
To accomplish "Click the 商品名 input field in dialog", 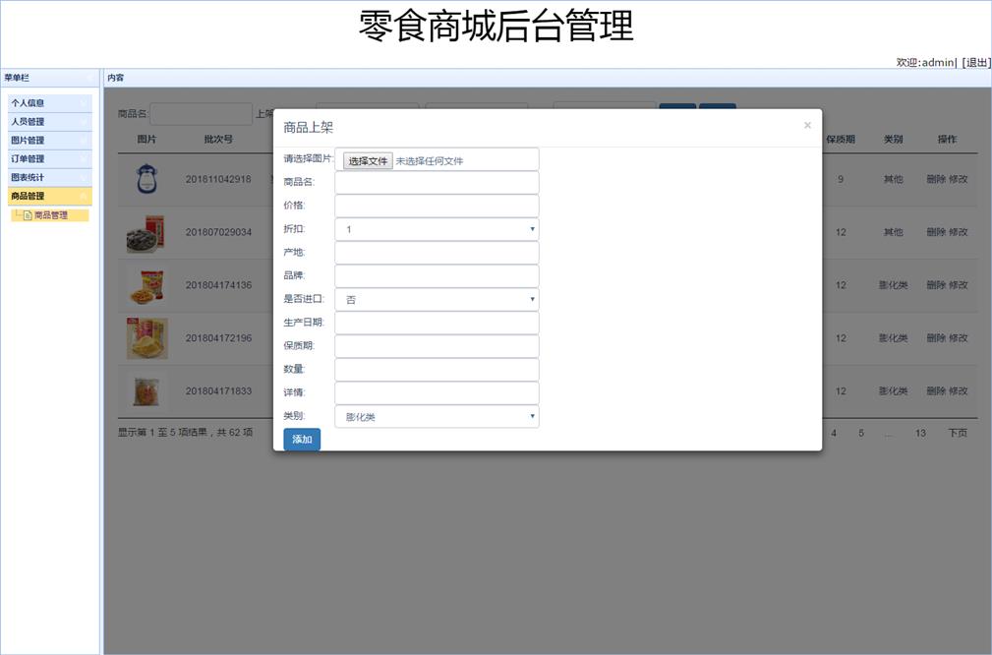I will pos(437,183).
